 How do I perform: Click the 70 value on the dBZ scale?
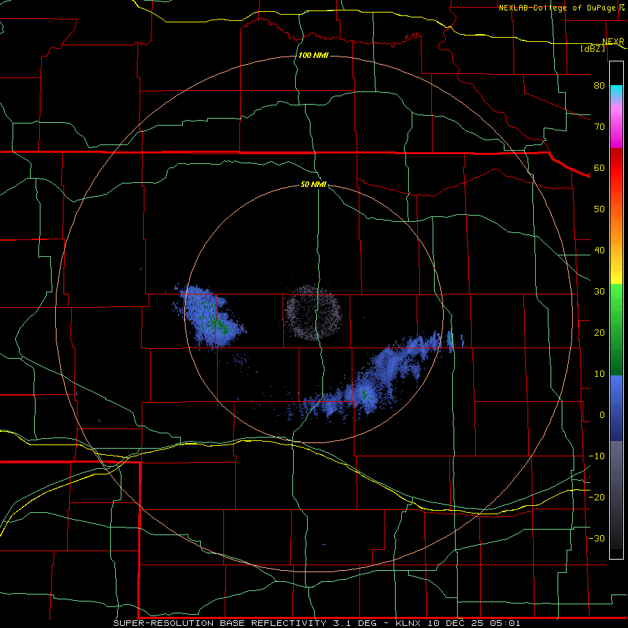[599, 126]
